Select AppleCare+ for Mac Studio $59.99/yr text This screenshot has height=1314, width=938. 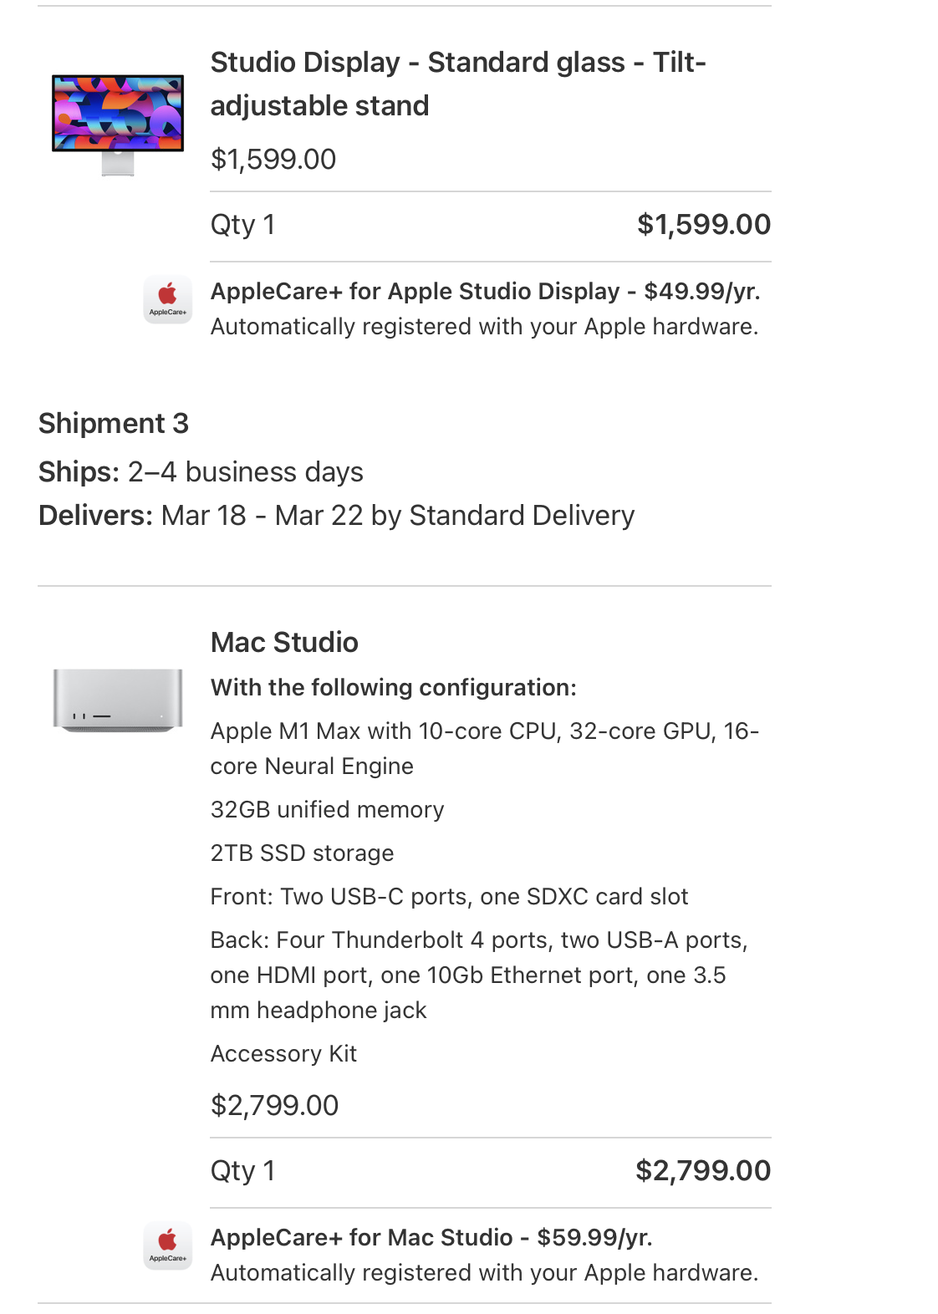431,1237
